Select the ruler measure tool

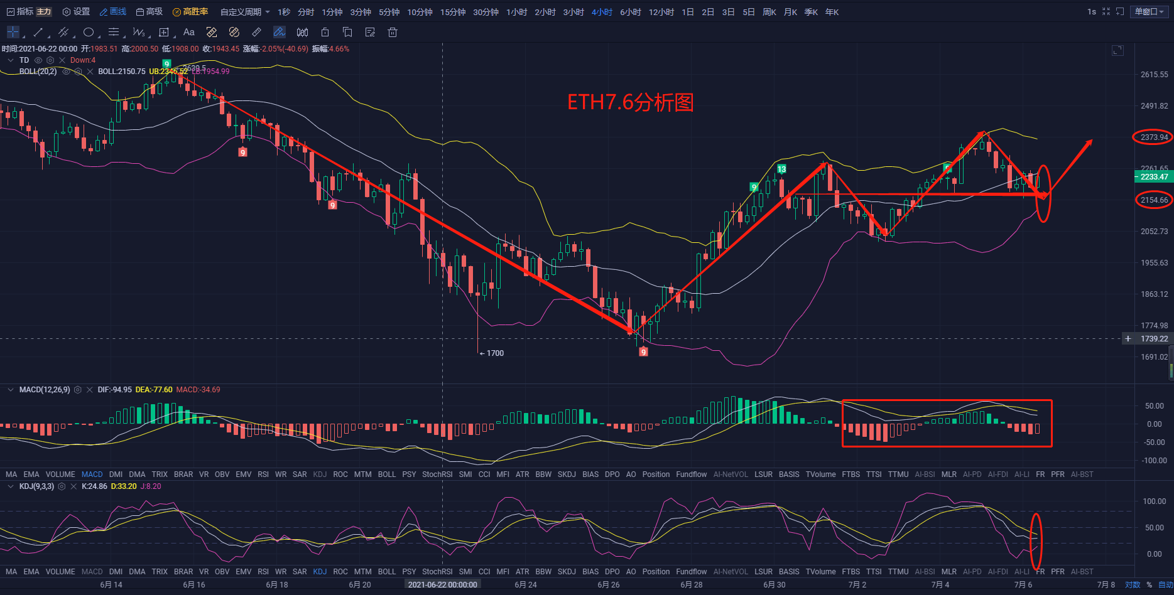pyautogui.click(x=257, y=32)
